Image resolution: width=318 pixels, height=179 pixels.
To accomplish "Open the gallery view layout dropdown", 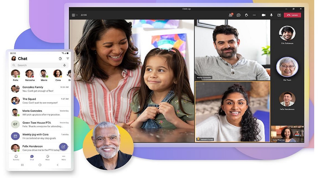I will (x=74, y=15).
